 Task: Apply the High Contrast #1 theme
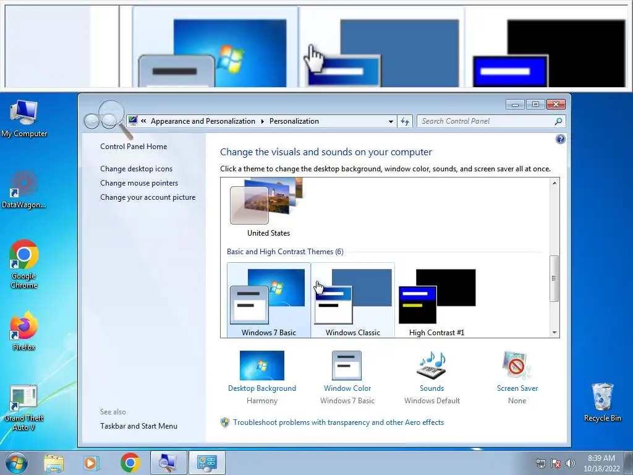[x=437, y=300]
